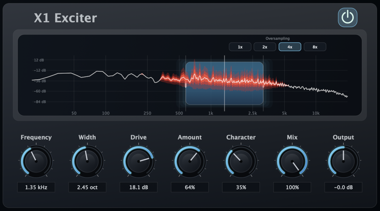Click the Character knob

[x=241, y=161]
